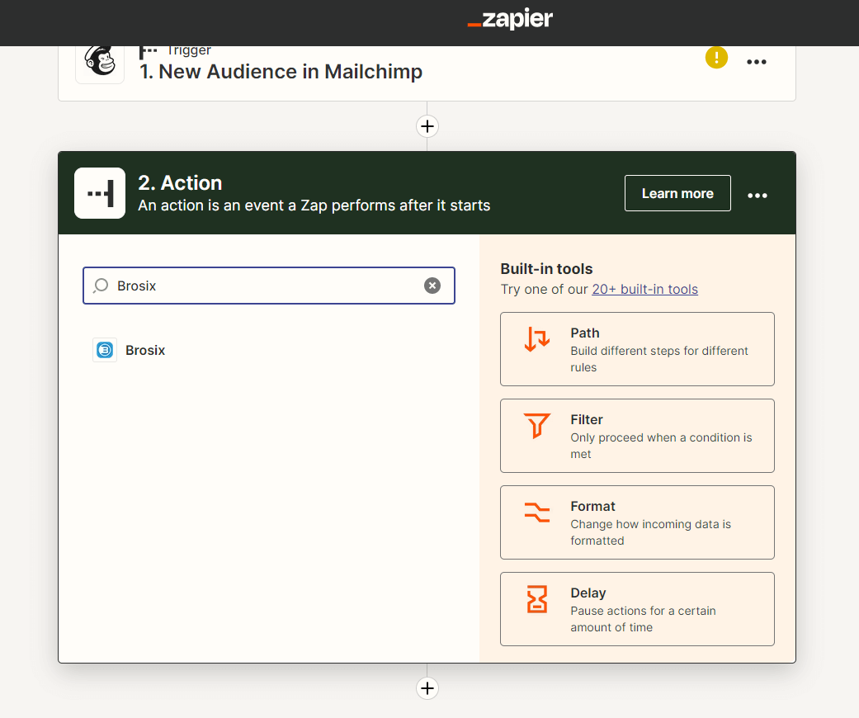Click the Action step placeholder icon

pyautogui.click(x=100, y=193)
